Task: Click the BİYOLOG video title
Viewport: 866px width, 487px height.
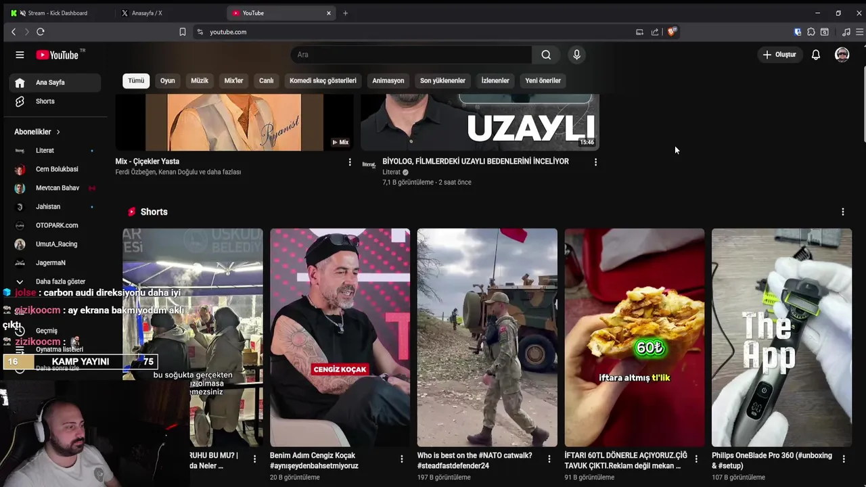Action: (476, 162)
